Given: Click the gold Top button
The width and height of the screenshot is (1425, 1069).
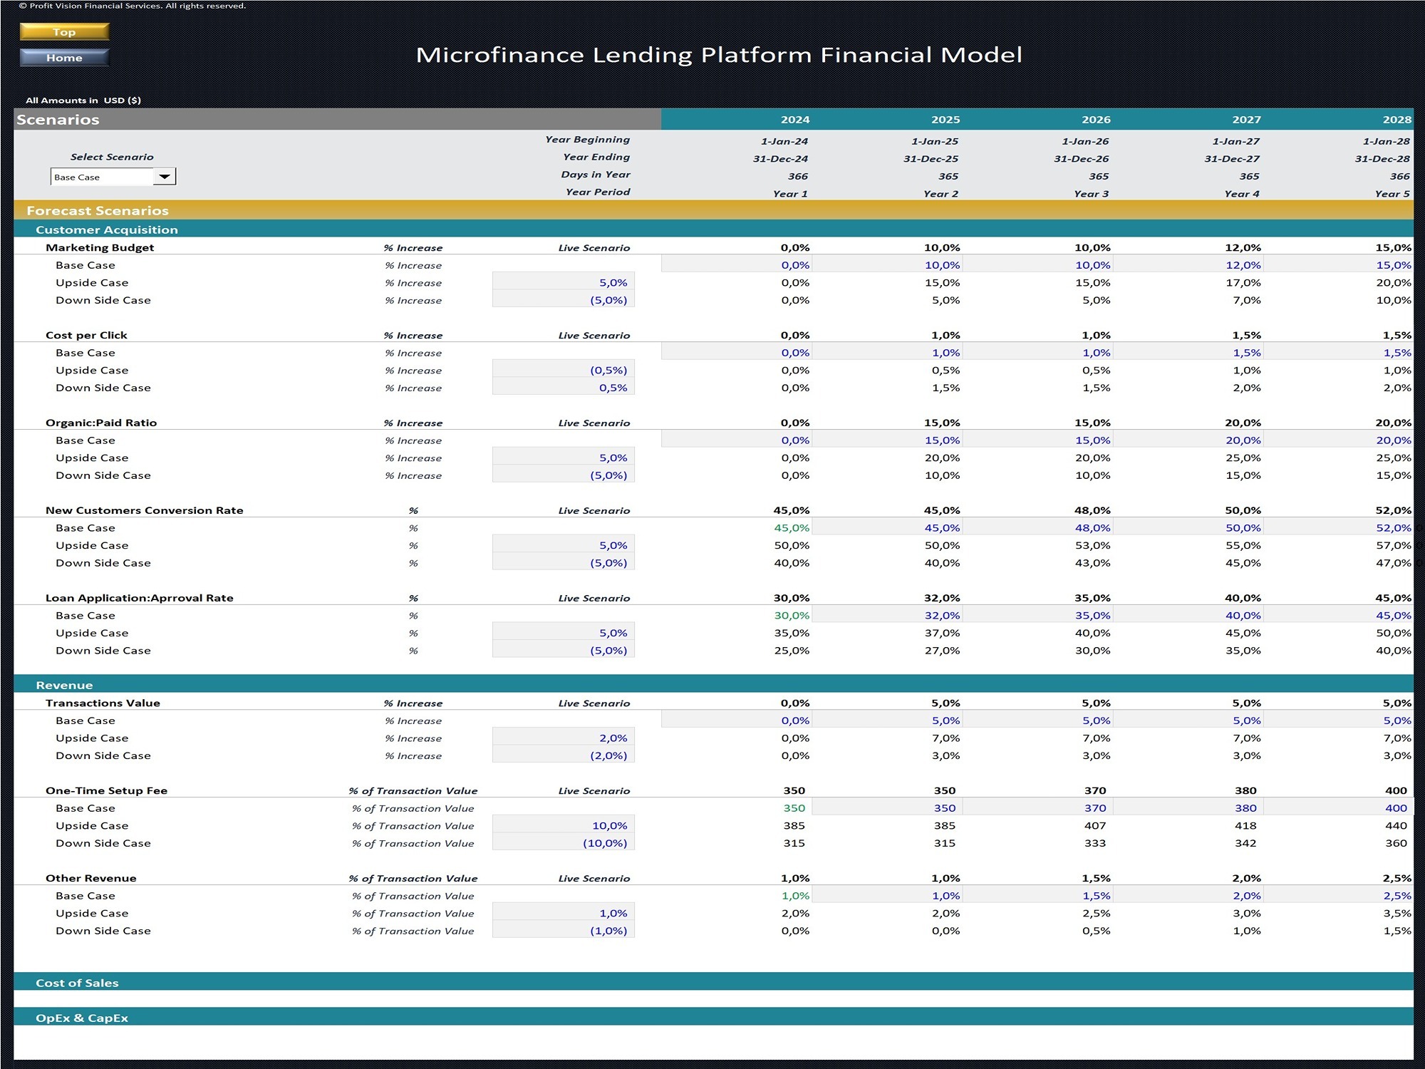Looking at the screenshot, I should pyautogui.click(x=64, y=32).
